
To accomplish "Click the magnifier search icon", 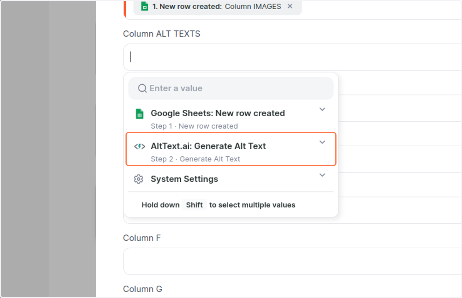I will pos(142,89).
